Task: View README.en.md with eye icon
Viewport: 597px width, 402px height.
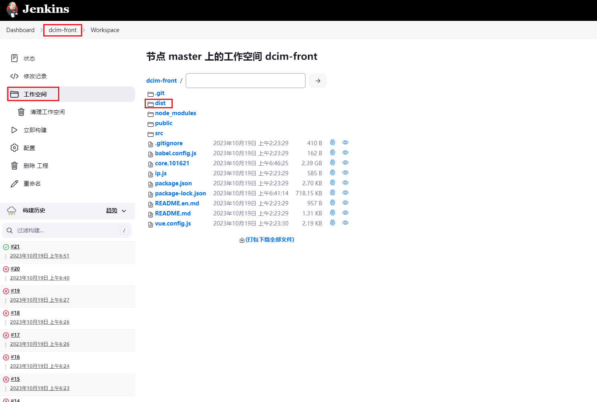Action: tap(345, 203)
